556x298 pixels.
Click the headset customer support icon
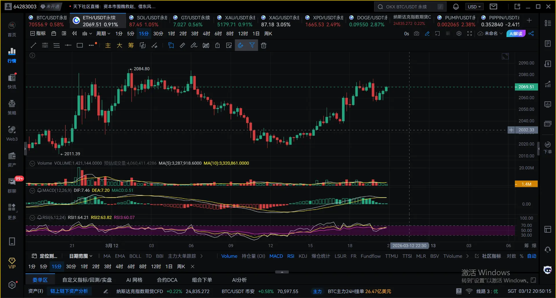pyautogui.click(x=548, y=249)
